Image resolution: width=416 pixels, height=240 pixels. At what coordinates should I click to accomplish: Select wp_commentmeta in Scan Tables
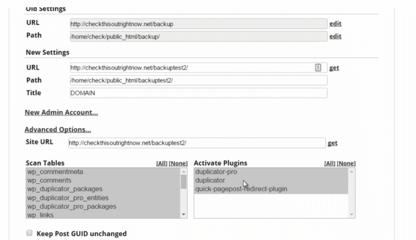(x=103, y=172)
